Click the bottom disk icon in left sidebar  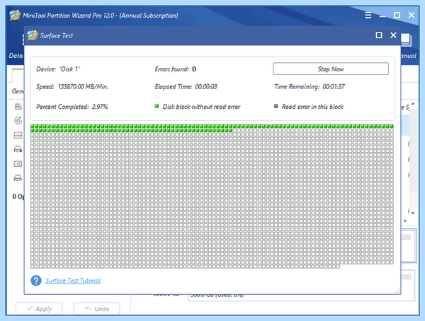click(x=18, y=178)
